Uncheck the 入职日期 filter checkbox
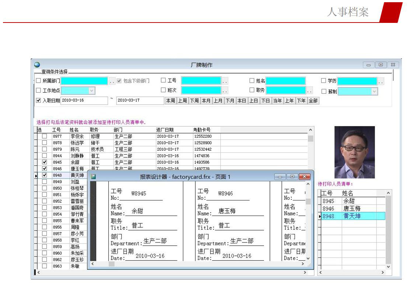The image size is (417, 299). coord(38,100)
